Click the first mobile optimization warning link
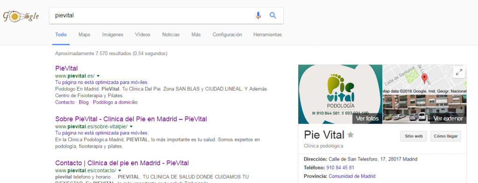478x183 pixels. [102, 82]
